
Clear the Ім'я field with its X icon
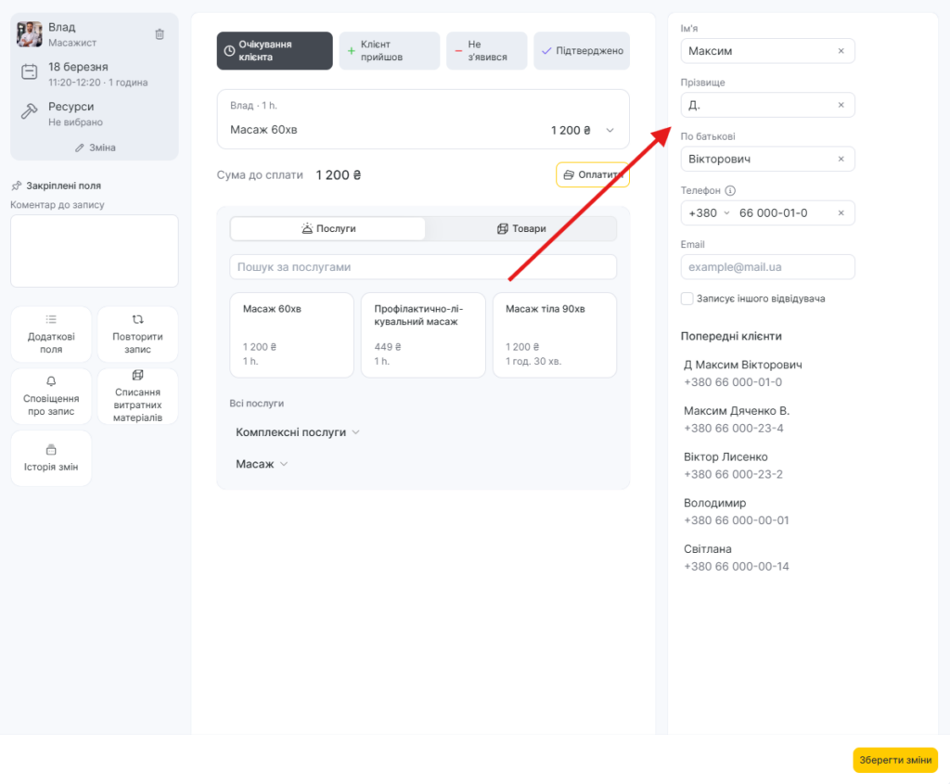[841, 51]
